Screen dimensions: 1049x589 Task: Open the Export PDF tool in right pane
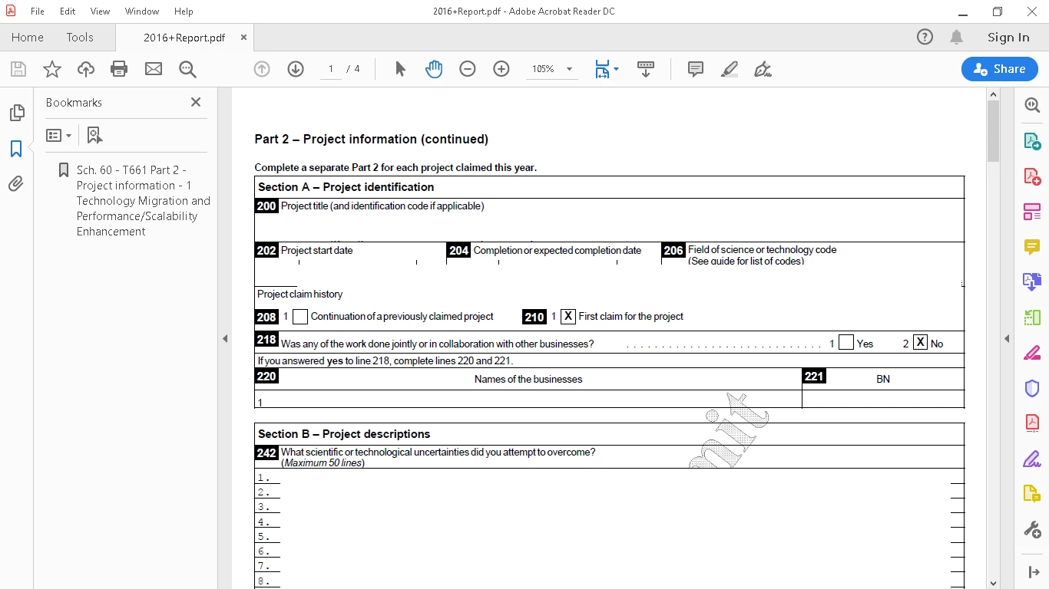click(x=1032, y=142)
